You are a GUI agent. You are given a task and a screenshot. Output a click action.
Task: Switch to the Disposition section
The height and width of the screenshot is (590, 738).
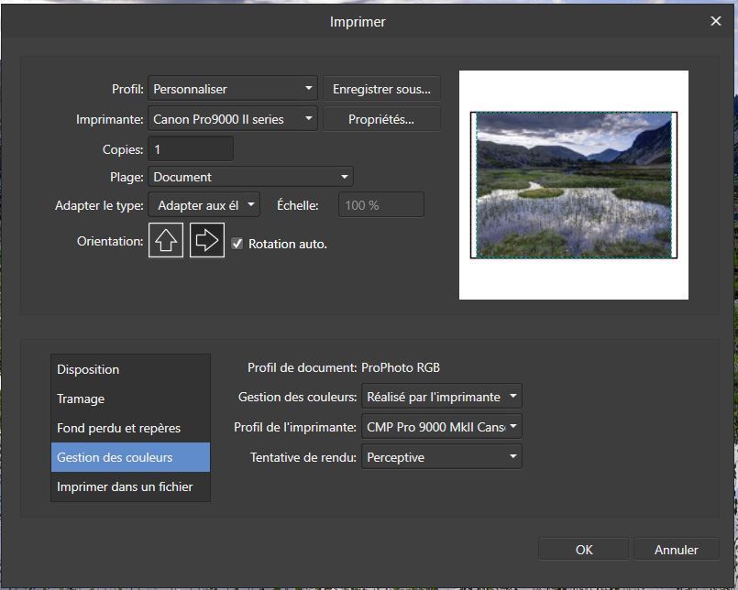click(130, 369)
